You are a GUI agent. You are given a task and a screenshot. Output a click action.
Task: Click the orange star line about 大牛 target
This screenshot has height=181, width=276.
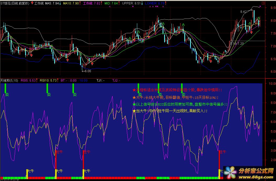click(x=175, y=98)
